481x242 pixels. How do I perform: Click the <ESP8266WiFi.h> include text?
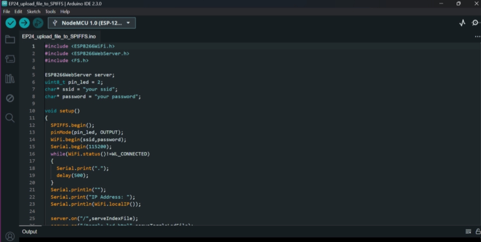pyautogui.click(x=93, y=46)
